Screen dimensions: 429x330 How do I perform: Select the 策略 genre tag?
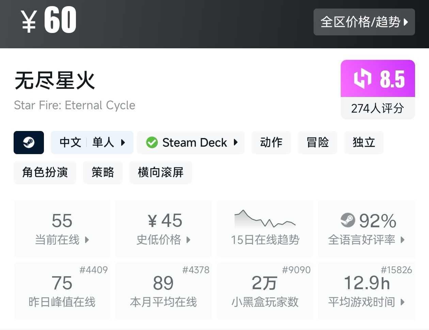tap(102, 172)
